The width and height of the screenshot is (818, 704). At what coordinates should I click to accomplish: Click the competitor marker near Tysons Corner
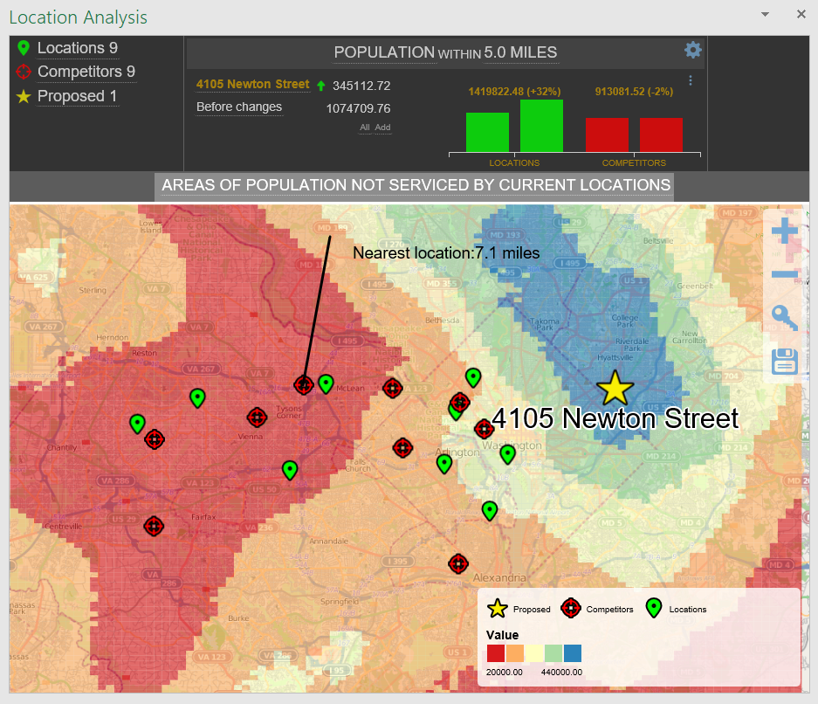257,418
